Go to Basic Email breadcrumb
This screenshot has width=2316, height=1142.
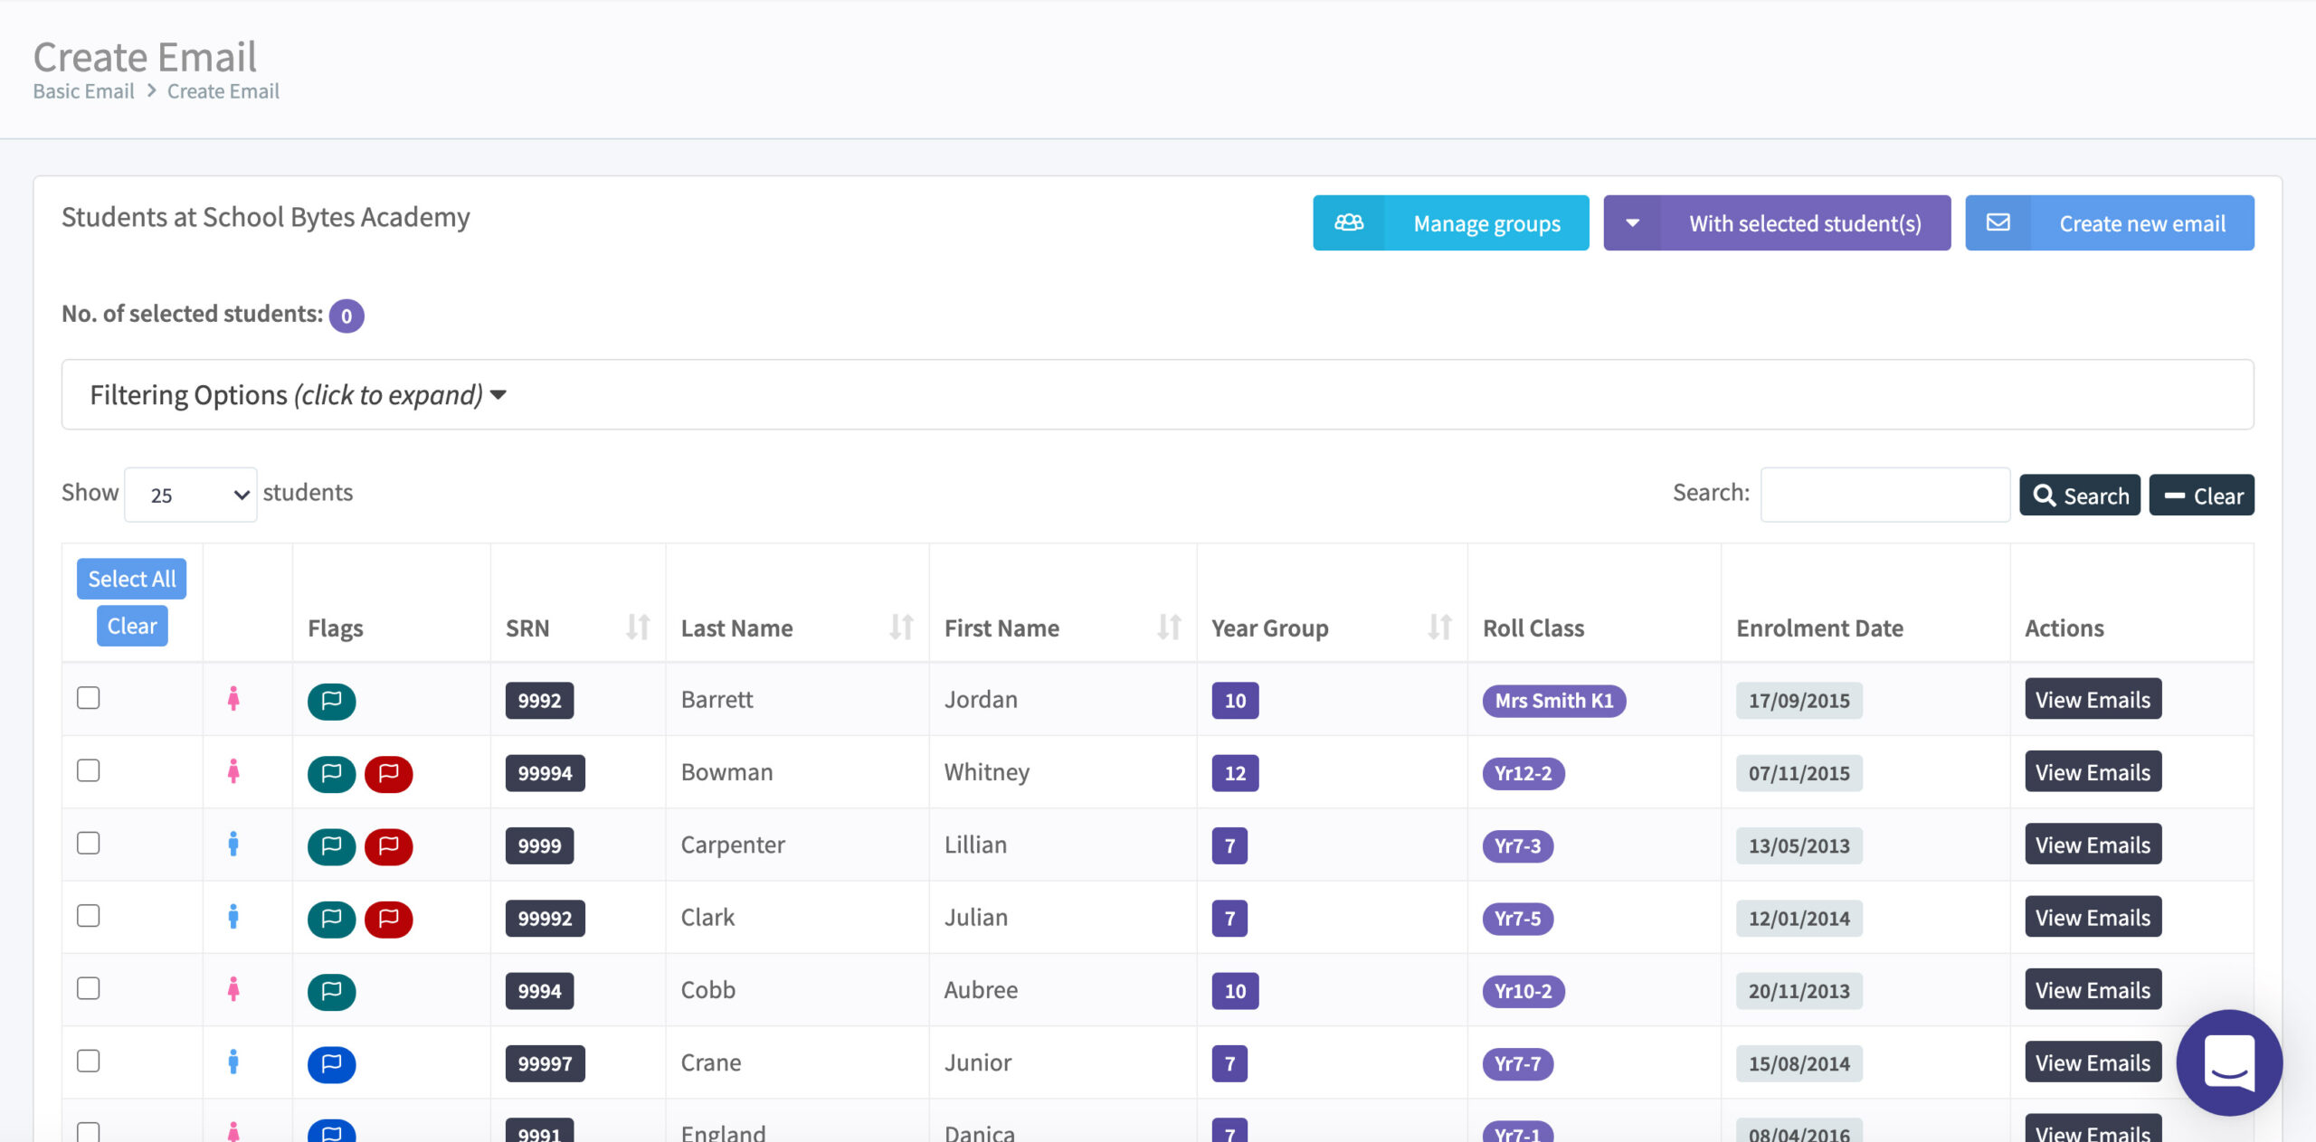click(x=83, y=91)
